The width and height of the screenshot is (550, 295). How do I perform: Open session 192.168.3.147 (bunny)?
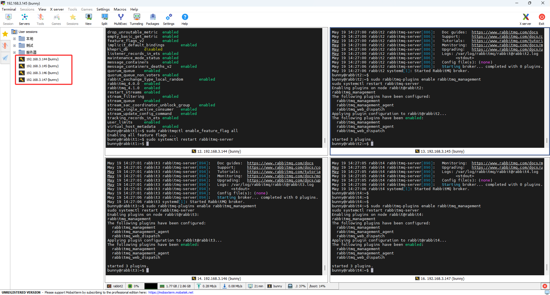(39, 80)
